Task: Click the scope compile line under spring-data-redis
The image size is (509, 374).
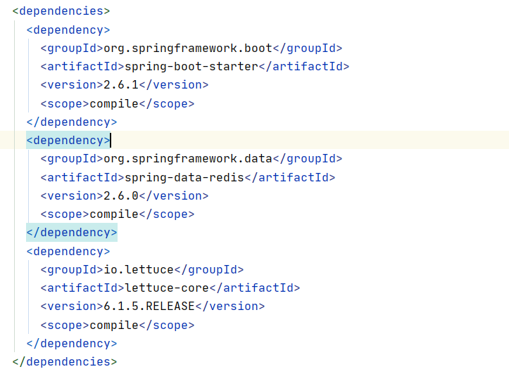Action: click(117, 214)
